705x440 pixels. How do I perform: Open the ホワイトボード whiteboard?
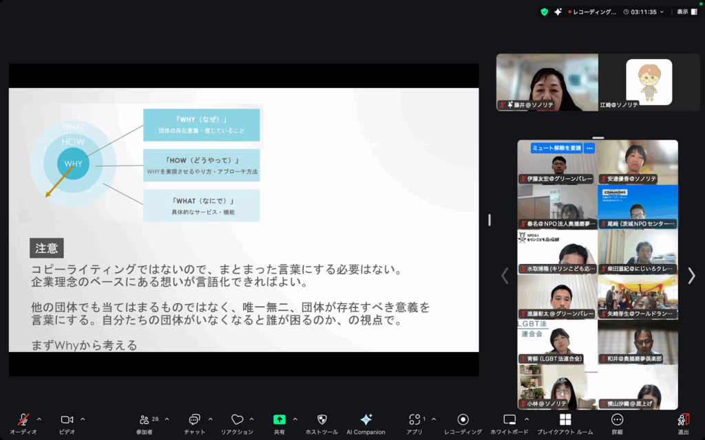tap(509, 420)
